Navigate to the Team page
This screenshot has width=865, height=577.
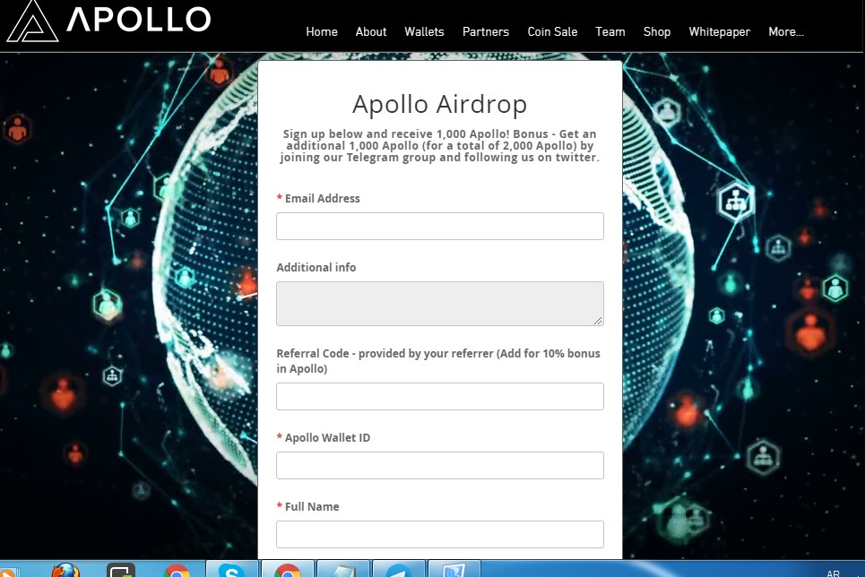pos(610,32)
